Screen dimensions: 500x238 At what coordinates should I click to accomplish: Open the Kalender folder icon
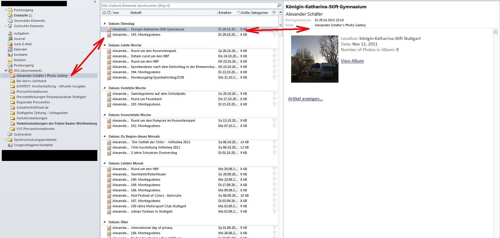[10, 49]
